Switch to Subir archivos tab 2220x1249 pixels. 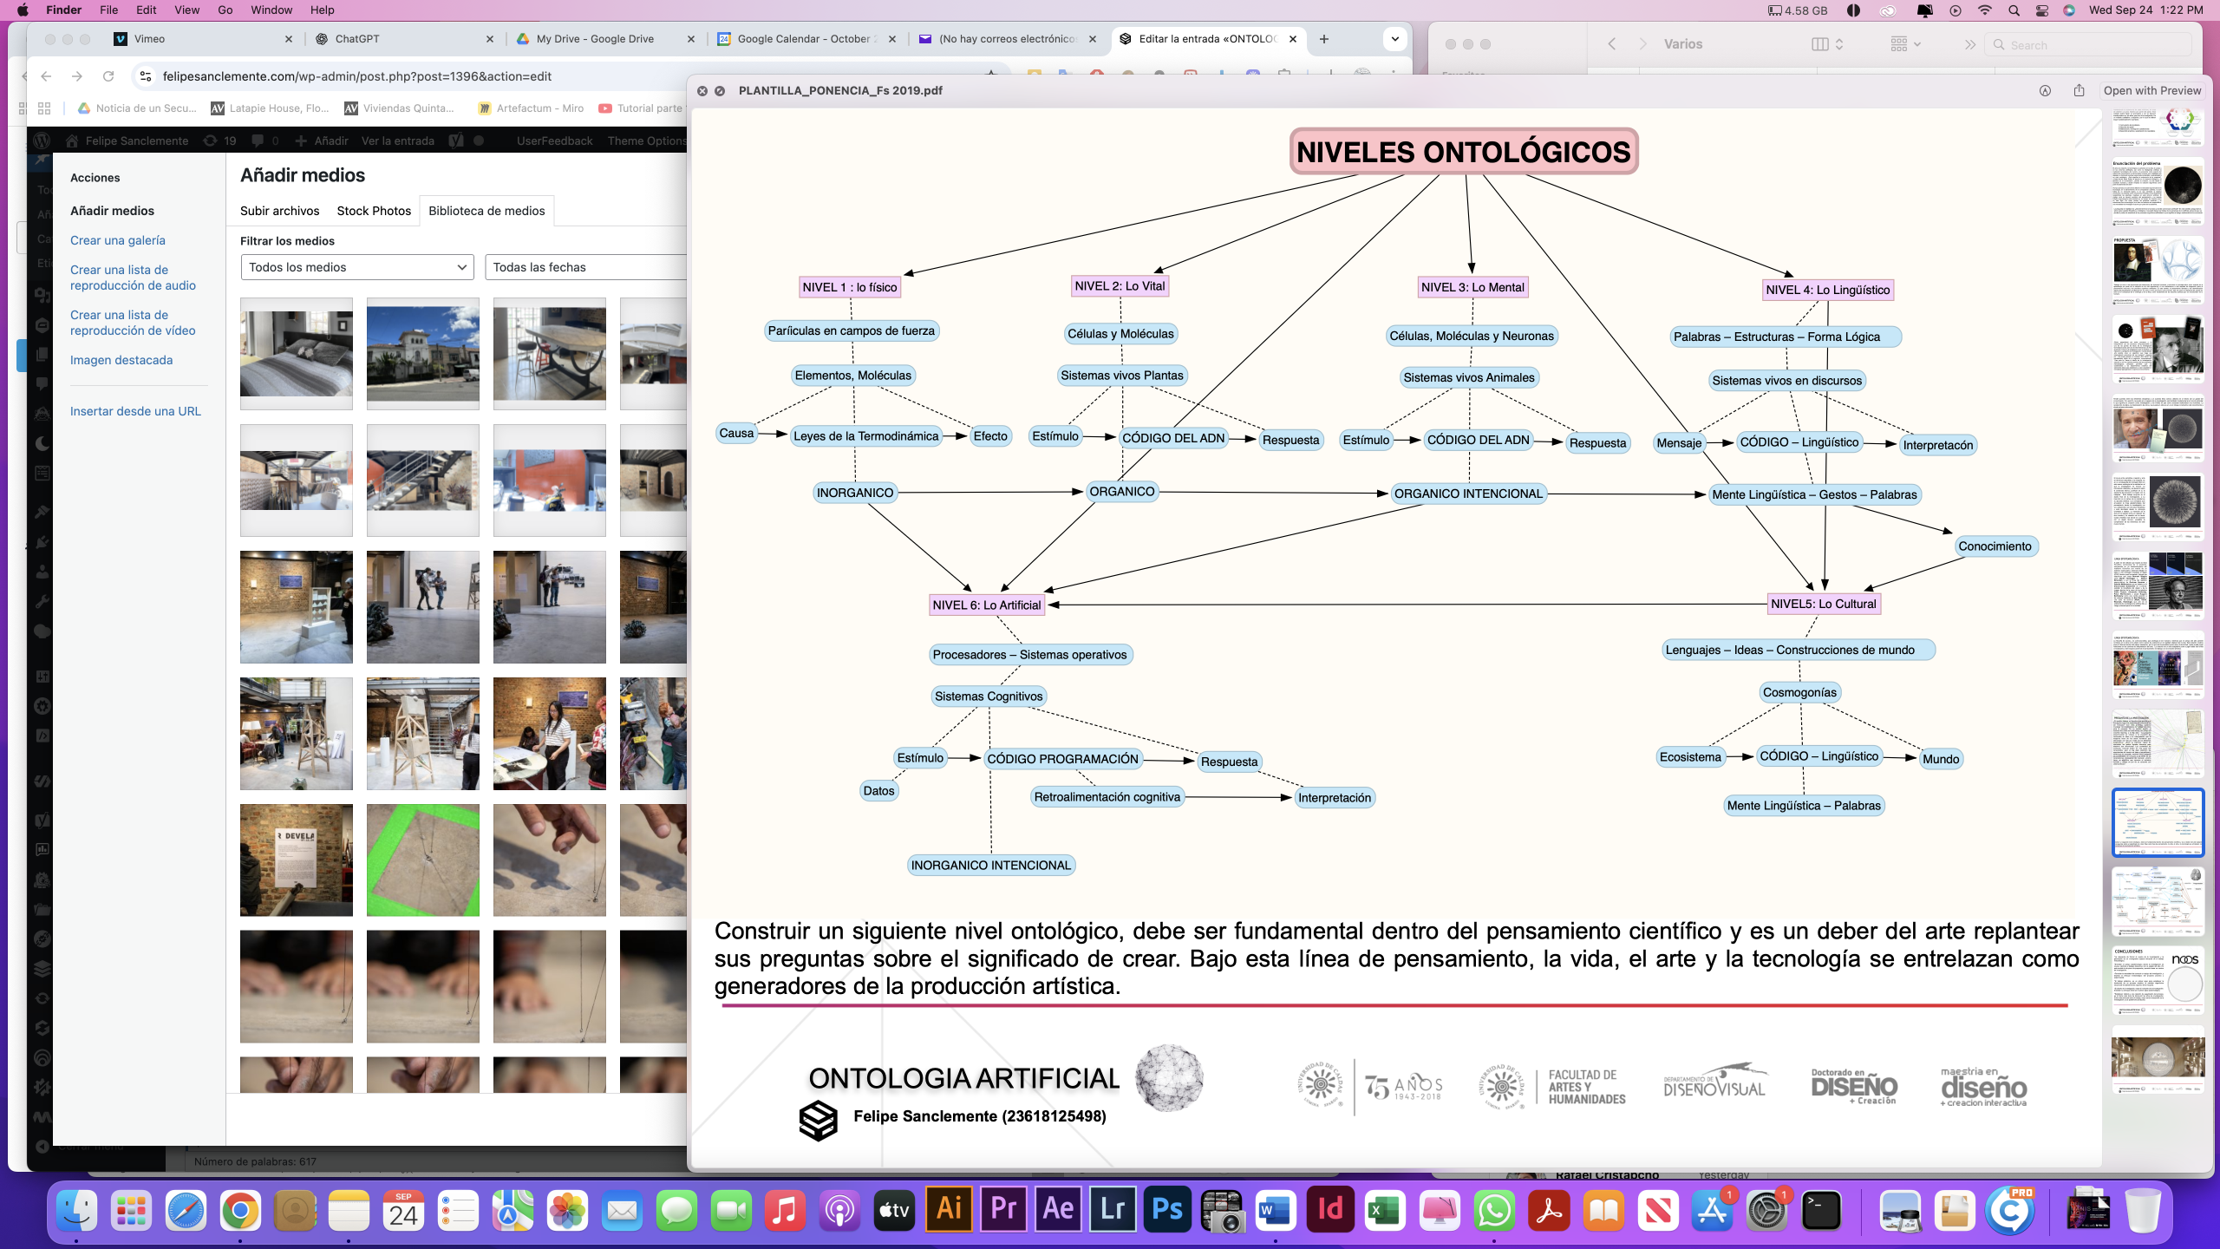click(279, 211)
